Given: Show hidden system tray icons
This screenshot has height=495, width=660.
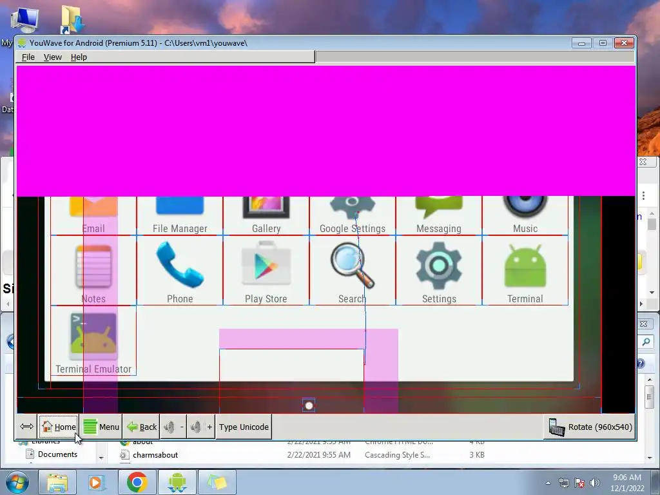Looking at the screenshot, I should click(x=548, y=483).
